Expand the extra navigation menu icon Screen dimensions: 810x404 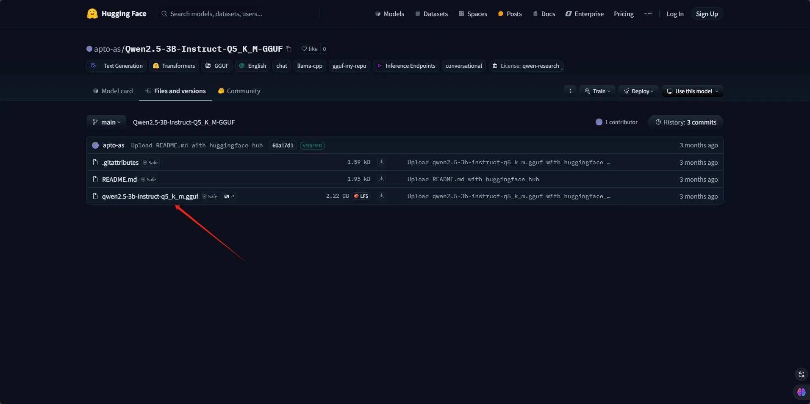648,14
